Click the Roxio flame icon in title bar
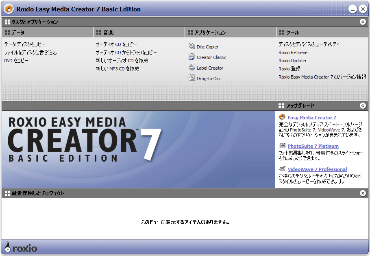Image resolution: width=370 pixels, height=256 pixels. point(9,9)
